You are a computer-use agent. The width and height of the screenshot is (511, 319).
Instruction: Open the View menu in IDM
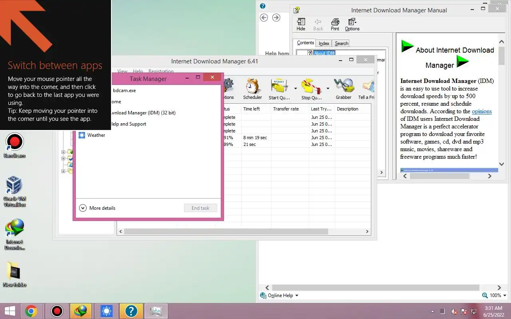pyautogui.click(x=123, y=72)
